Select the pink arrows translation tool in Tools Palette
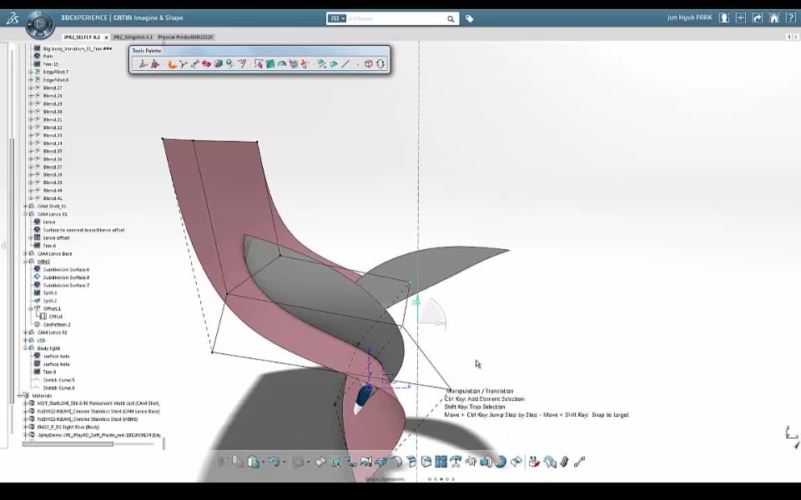 click(206, 64)
